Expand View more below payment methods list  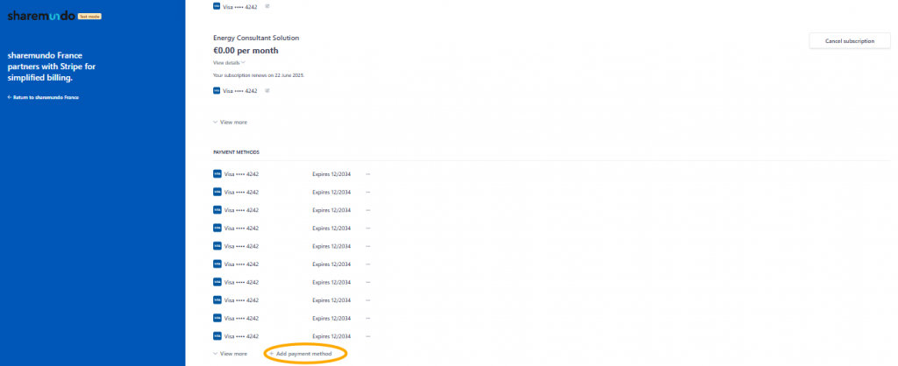[230, 354]
